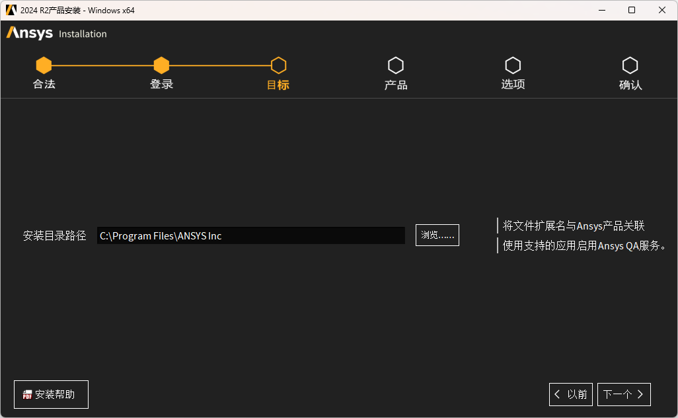Click the Installation header text

click(x=83, y=34)
